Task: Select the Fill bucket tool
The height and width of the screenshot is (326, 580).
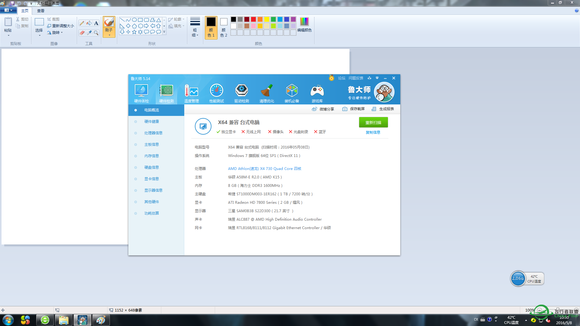Action: (x=89, y=23)
